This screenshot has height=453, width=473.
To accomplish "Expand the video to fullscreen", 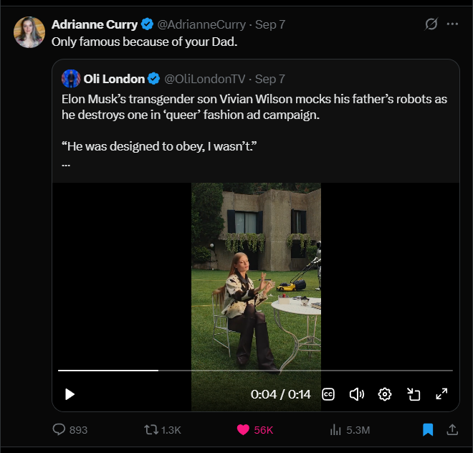I will click(x=441, y=394).
